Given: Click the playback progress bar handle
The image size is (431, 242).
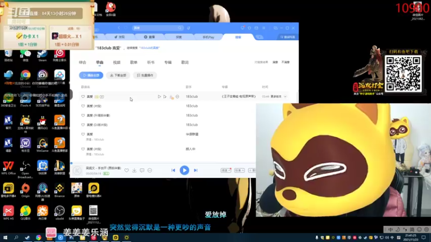Looking at the screenshot, I should [x=72, y=163].
